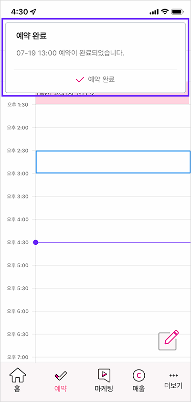Screen dimensions: 191x402
Task: Tap the marketing play-bubble icon
Action: point(104,375)
